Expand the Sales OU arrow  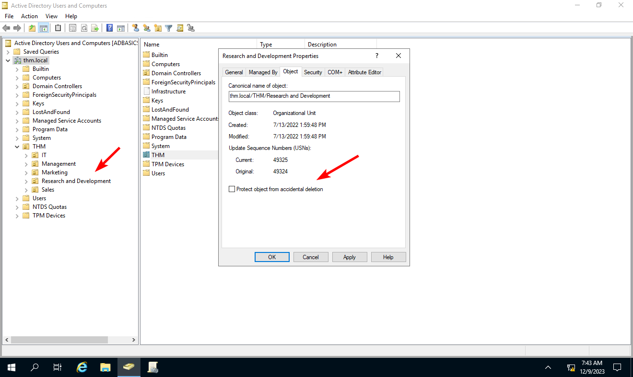coord(26,190)
